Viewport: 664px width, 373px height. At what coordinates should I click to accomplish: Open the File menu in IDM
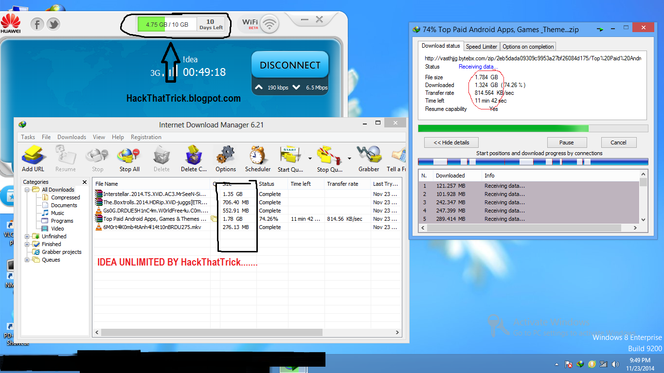click(46, 137)
